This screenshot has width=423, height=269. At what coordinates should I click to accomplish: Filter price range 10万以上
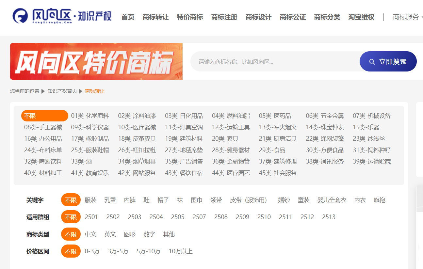pyautogui.click(x=181, y=251)
